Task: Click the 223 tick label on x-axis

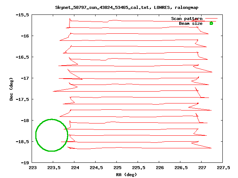Action: 33,168
